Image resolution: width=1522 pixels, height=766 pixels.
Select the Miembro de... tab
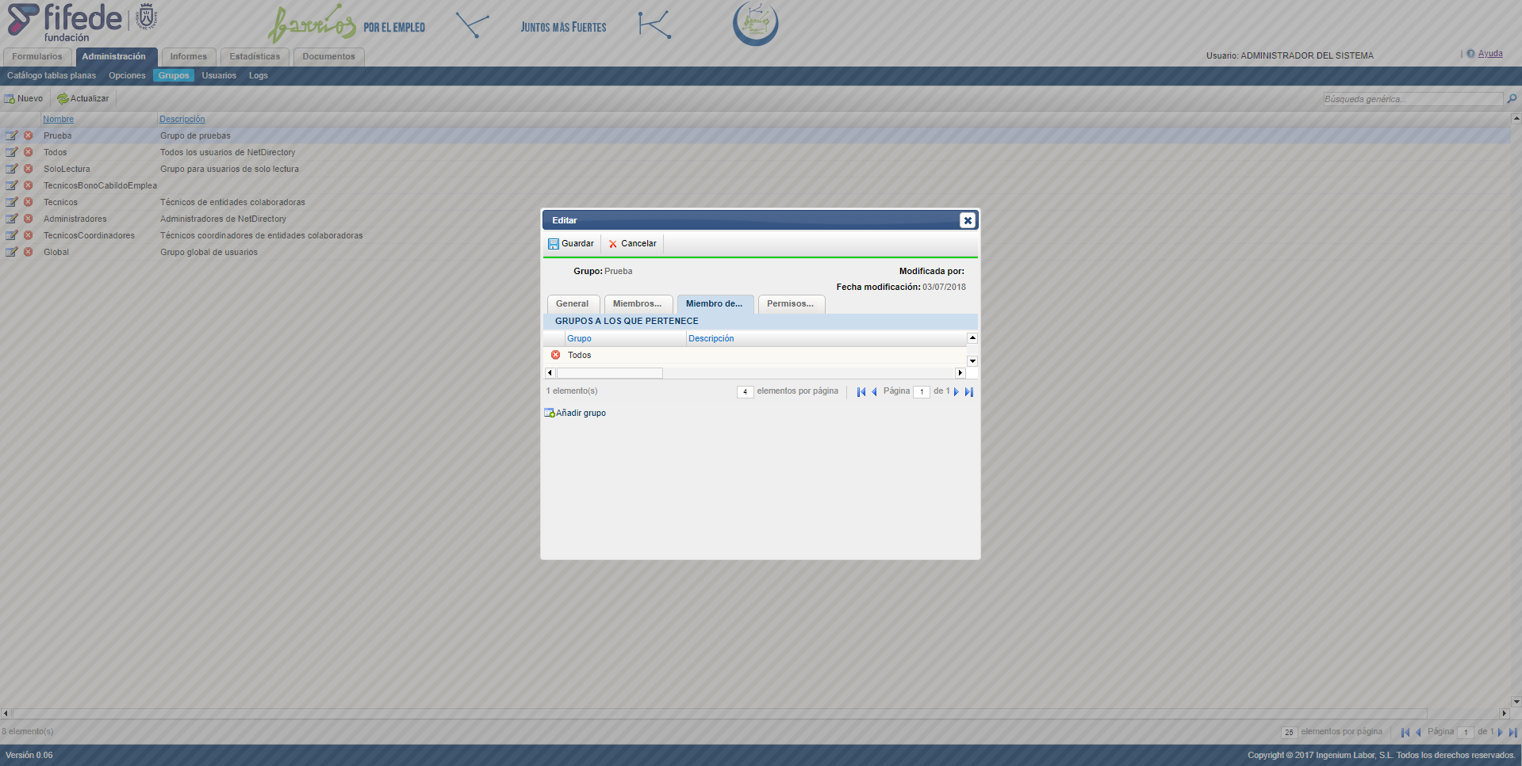click(x=715, y=304)
